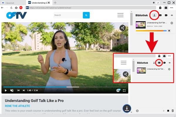The height and width of the screenshot is (117, 176).
Task: Play the video with the play button
Action: [x=6, y=90]
